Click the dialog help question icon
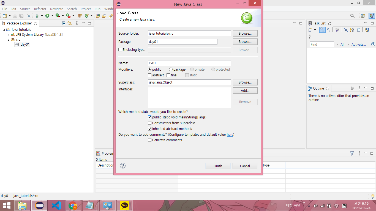Viewport: 376px width, 211px height. 123,166
